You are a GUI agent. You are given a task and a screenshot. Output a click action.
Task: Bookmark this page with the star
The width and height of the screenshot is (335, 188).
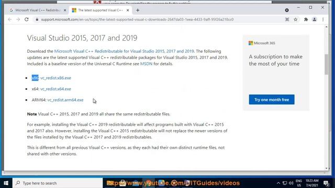click(x=295, y=19)
